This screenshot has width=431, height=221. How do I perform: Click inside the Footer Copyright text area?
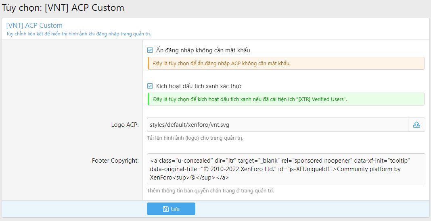click(x=285, y=169)
